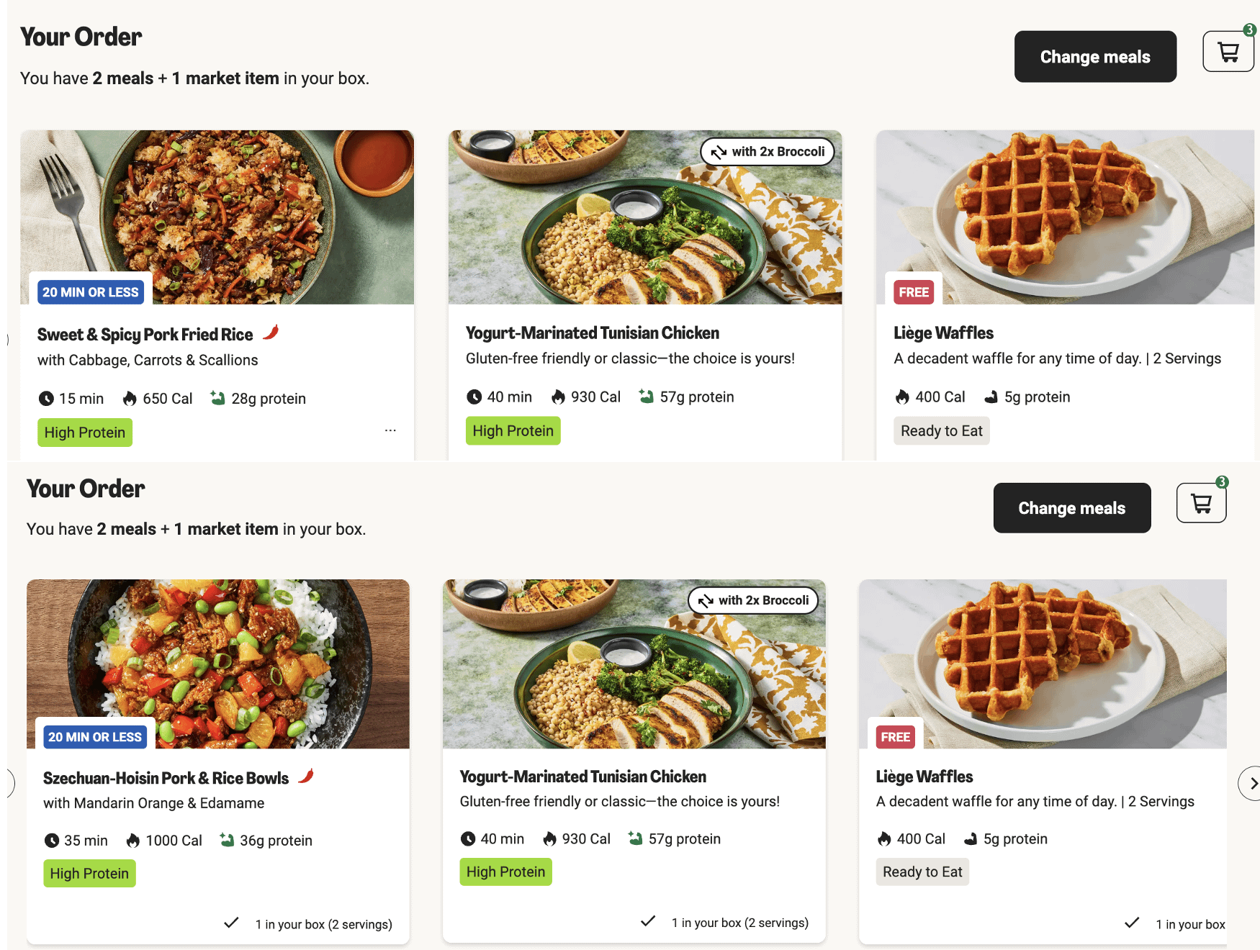Open the cart icon in lower order header
Screen dimensions: 1260x950
[1201, 503]
